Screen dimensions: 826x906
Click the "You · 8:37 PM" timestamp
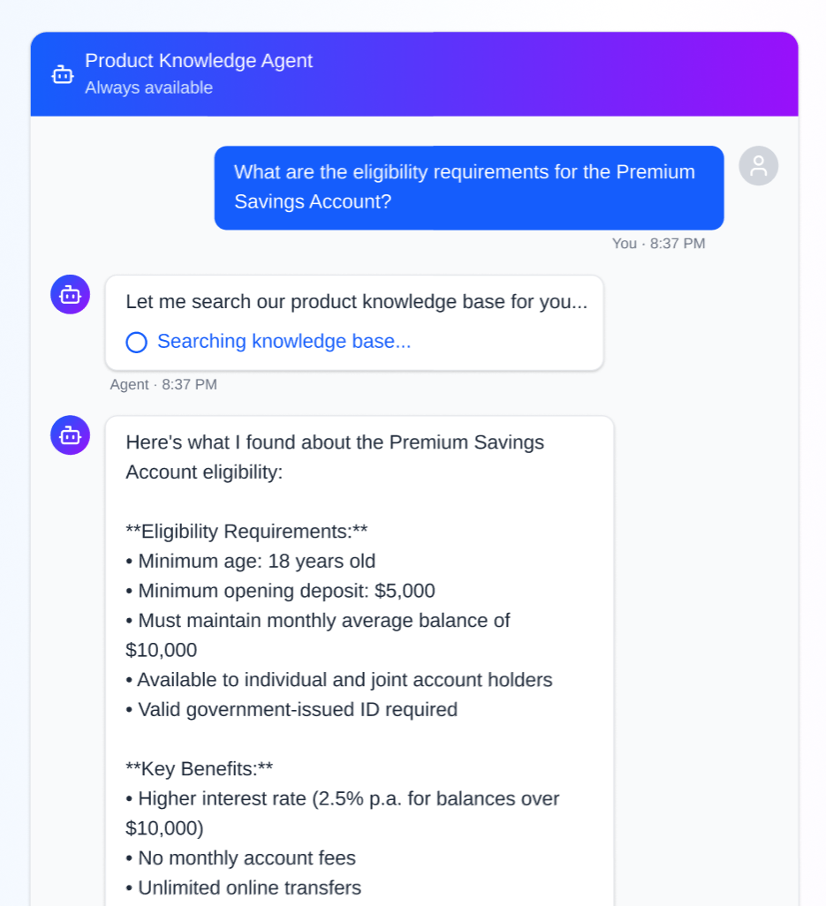(x=658, y=244)
